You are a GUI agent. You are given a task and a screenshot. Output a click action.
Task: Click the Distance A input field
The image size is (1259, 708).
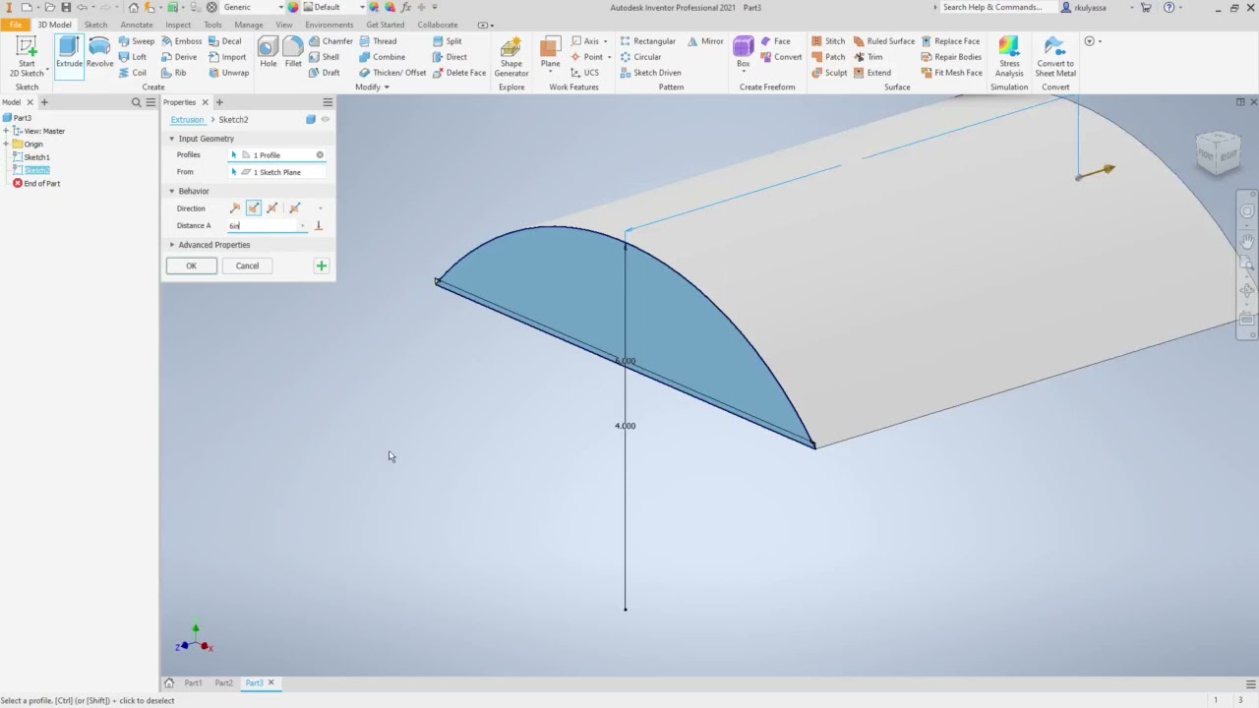tap(262, 226)
